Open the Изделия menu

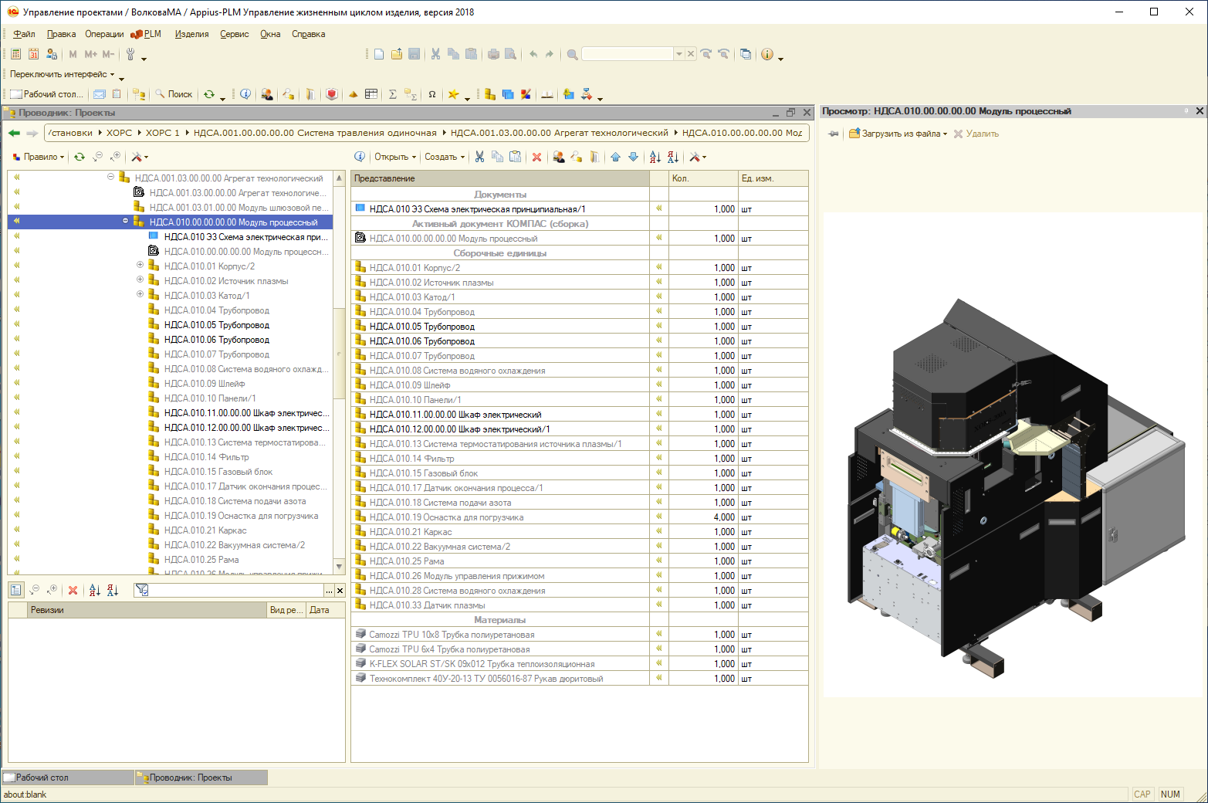tap(191, 34)
